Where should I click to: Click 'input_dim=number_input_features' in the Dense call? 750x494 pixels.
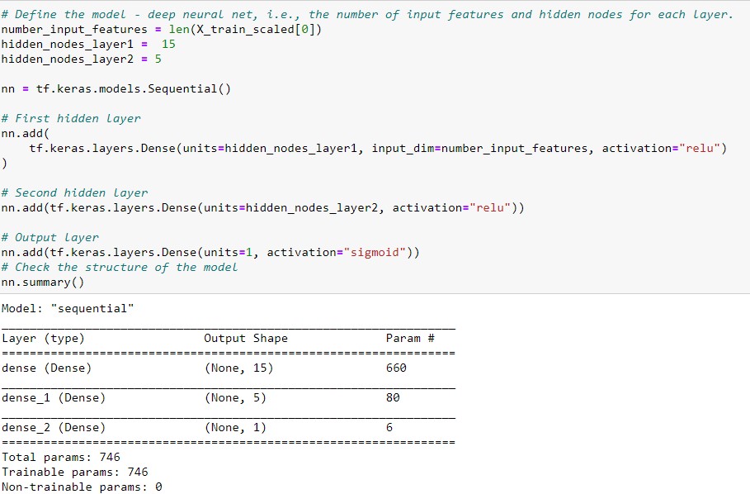(479, 149)
